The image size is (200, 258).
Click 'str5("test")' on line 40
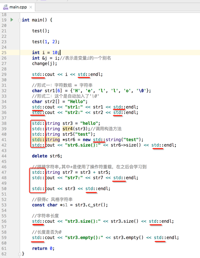pos(78,134)
